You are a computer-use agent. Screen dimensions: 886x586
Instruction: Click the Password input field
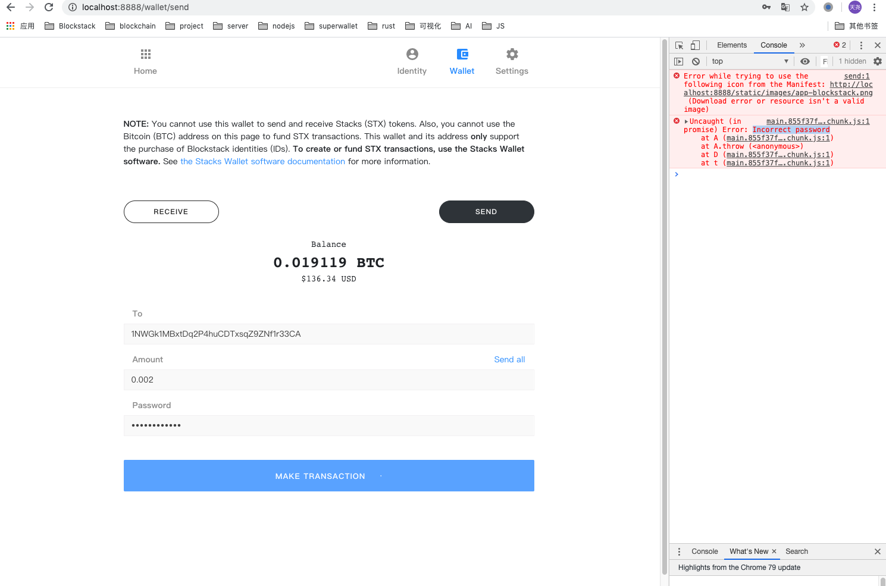(329, 425)
